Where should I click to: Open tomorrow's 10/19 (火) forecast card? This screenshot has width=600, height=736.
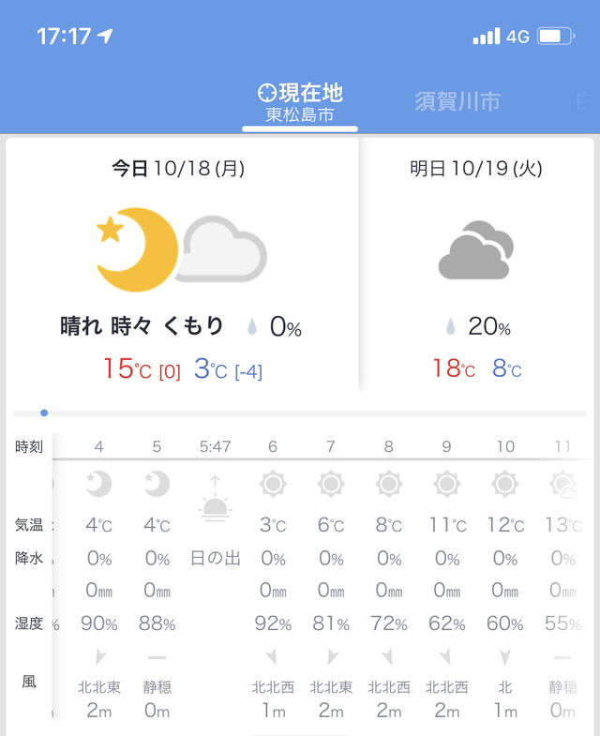pyautogui.click(x=476, y=265)
